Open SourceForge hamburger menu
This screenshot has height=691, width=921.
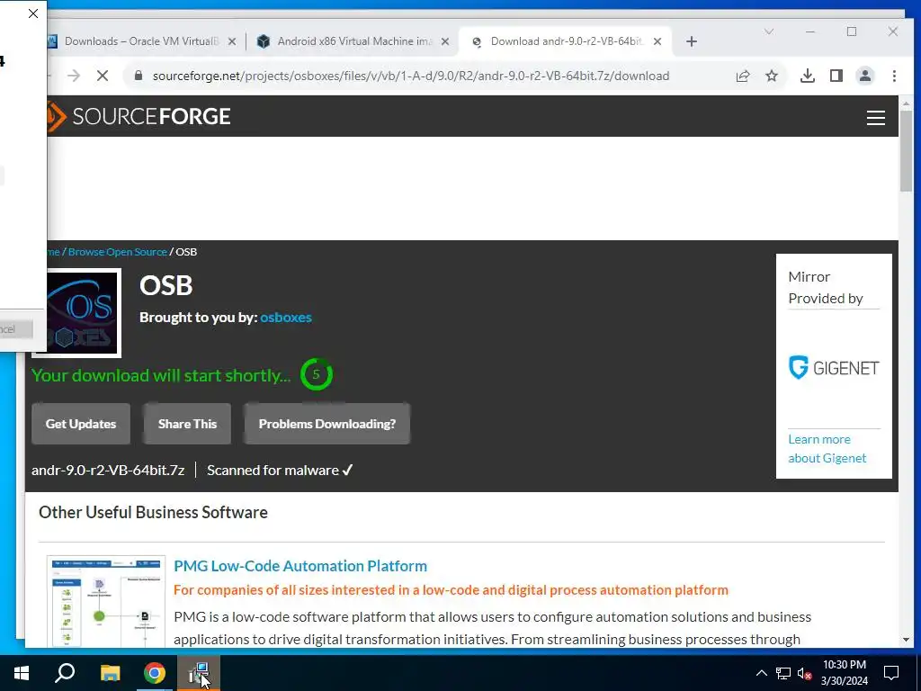(x=876, y=118)
